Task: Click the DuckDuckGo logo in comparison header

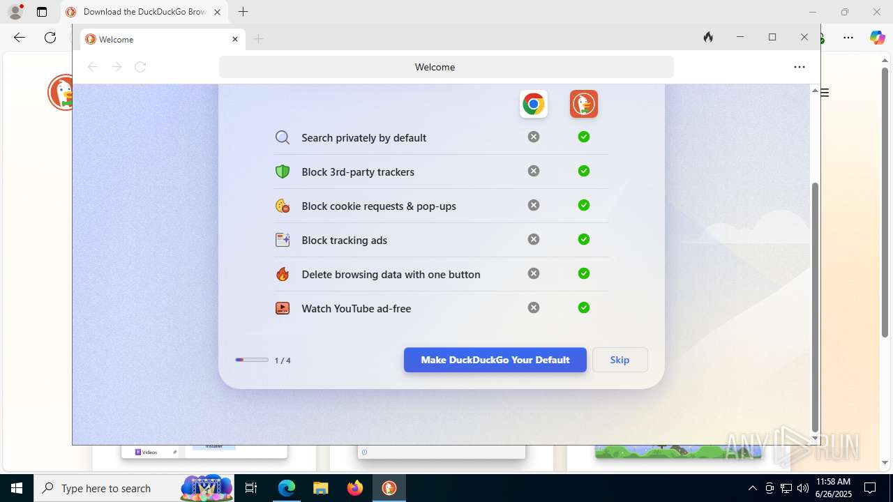Action: click(584, 105)
